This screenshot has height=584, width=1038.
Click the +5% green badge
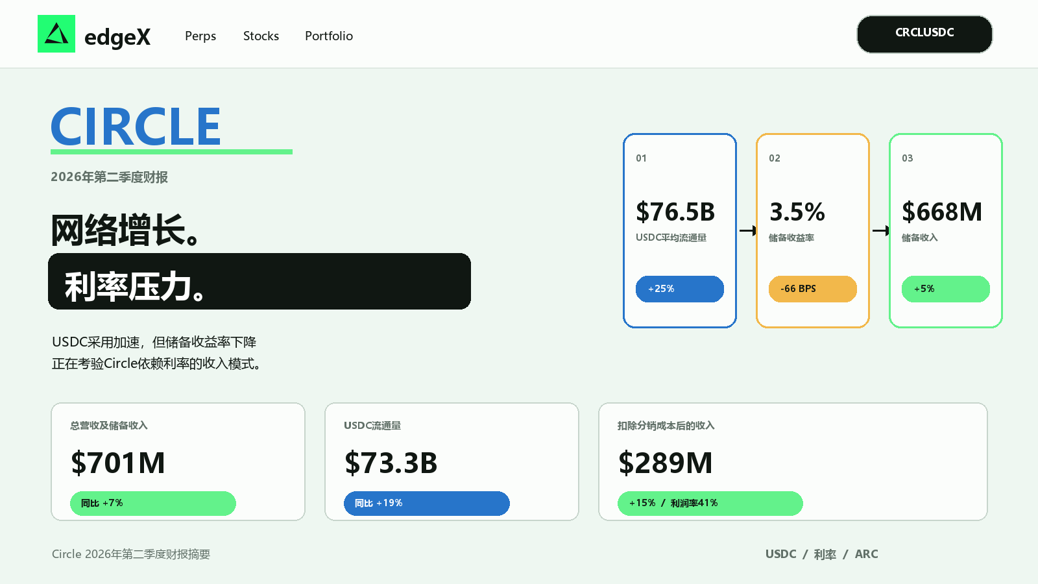[946, 289]
